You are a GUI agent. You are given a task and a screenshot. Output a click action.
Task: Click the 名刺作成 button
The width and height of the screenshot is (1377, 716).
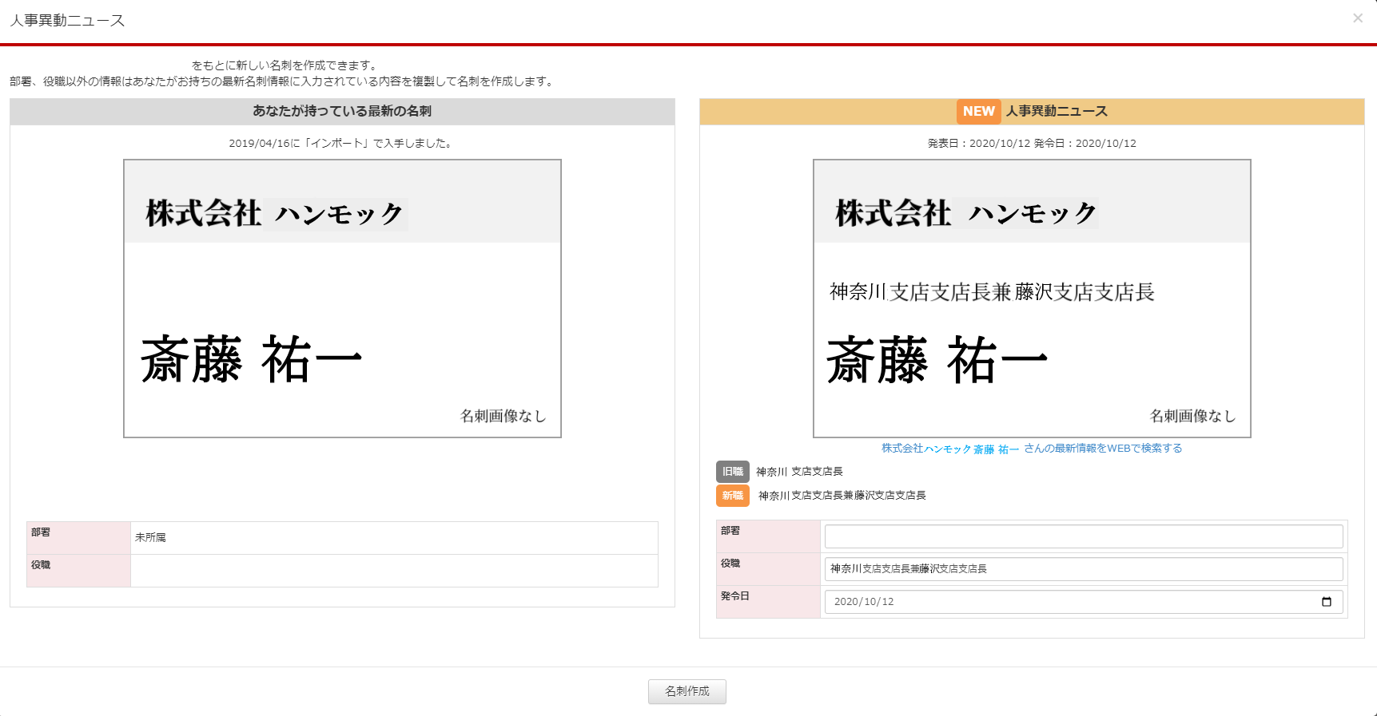click(687, 691)
